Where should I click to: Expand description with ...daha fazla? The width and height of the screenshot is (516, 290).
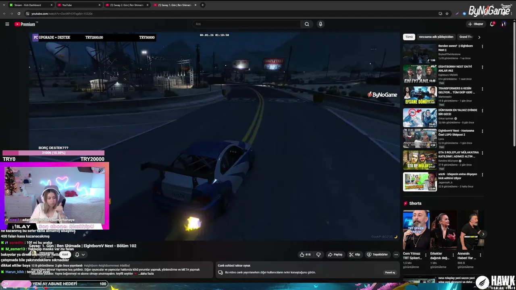tap(146, 274)
